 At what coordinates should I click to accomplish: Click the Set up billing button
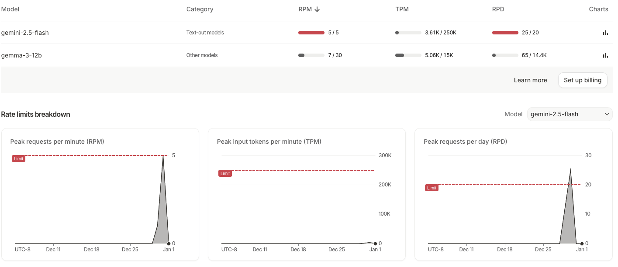[582, 80]
